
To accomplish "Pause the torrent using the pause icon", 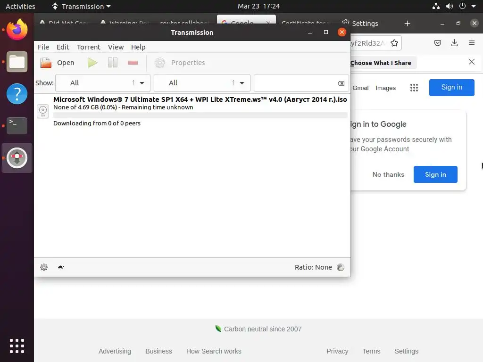I will pos(113,63).
